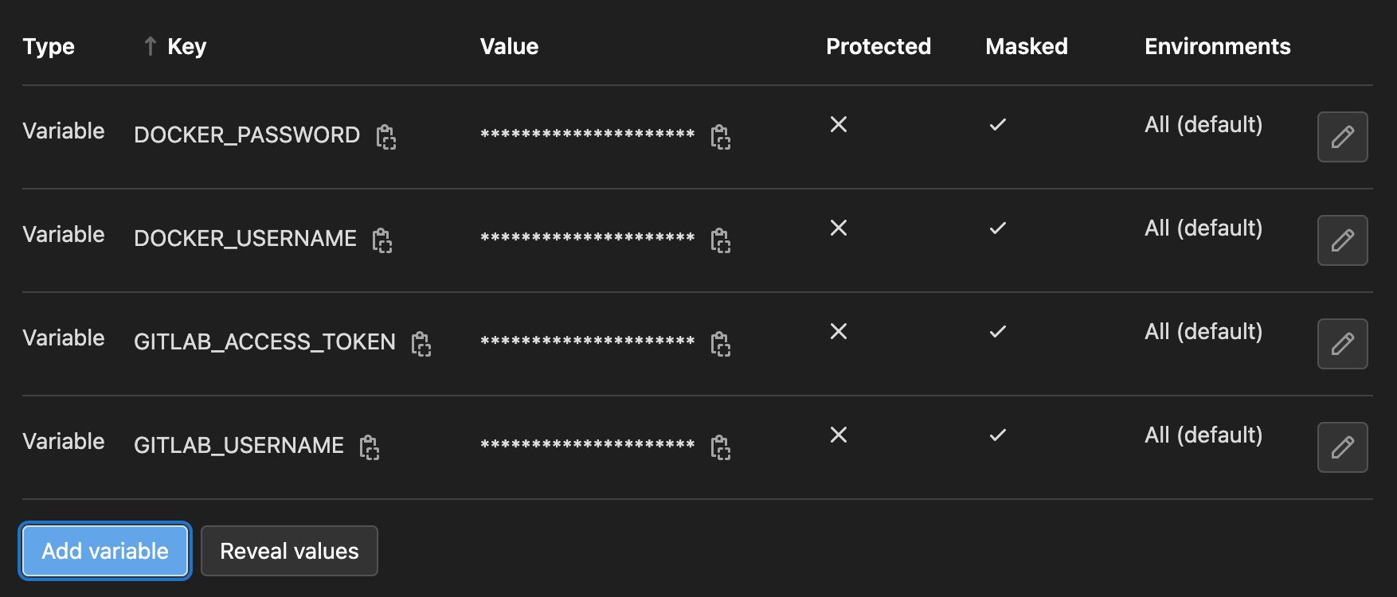
Task: Copy the DOCKER_USERNAME key to clipboard
Action: click(382, 240)
